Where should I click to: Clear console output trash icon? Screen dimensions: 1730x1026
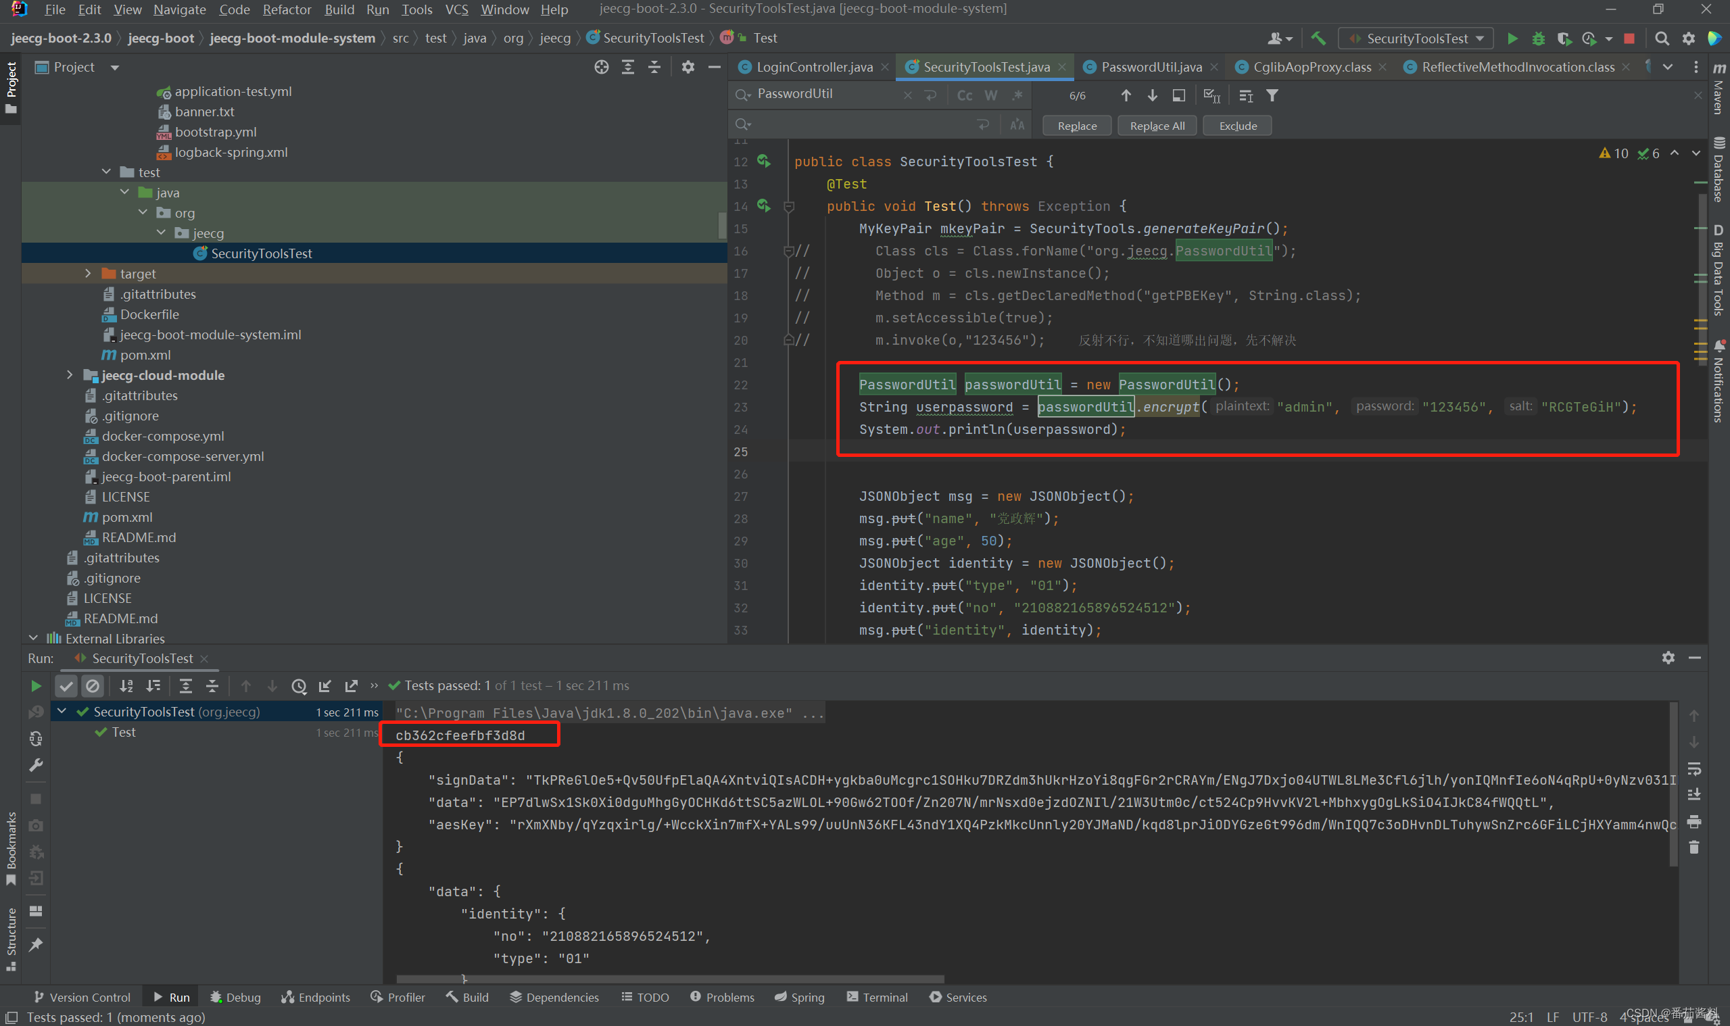coord(1694,847)
